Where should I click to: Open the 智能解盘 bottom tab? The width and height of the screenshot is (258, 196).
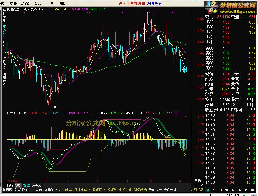point(51,190)
